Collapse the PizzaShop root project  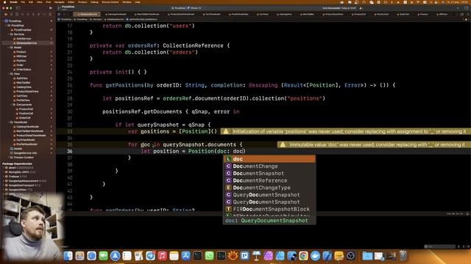tap(4, 21)
